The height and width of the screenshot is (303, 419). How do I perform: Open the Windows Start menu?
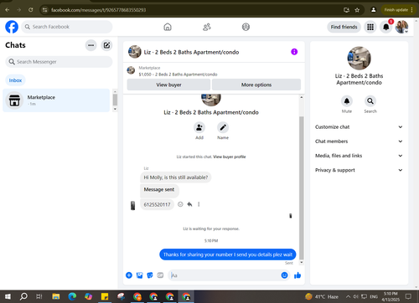(8, 296)
